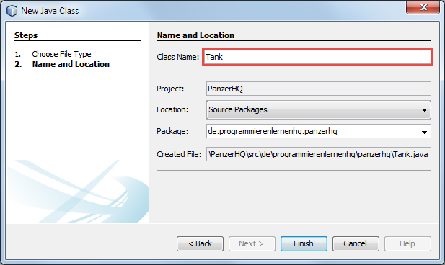This screenshot has height=265, width=445.
Task: Open the Location dropdown arrow
Action: [x=424, y=109]
